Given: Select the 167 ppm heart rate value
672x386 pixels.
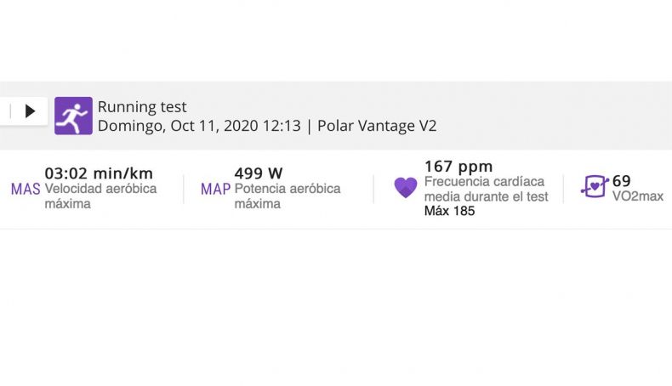Looking at the screenshot, I should pos(458,167).
